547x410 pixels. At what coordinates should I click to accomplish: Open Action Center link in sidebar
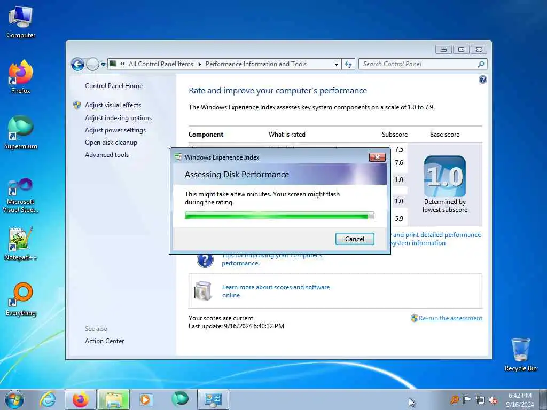click(x=104, y=341)
